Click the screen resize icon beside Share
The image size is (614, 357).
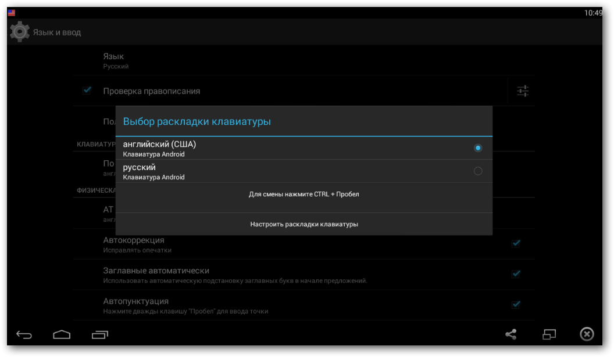tap(549, 334)
